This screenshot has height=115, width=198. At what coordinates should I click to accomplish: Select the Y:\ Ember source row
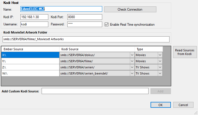pyautogui.click(x=30, y=61)
